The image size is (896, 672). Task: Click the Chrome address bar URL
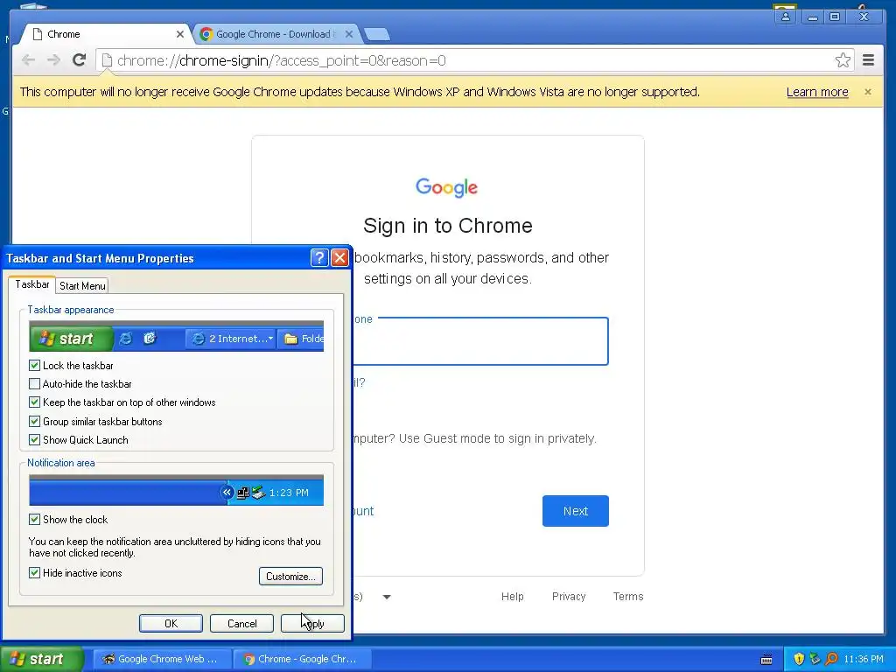[281, 60]
